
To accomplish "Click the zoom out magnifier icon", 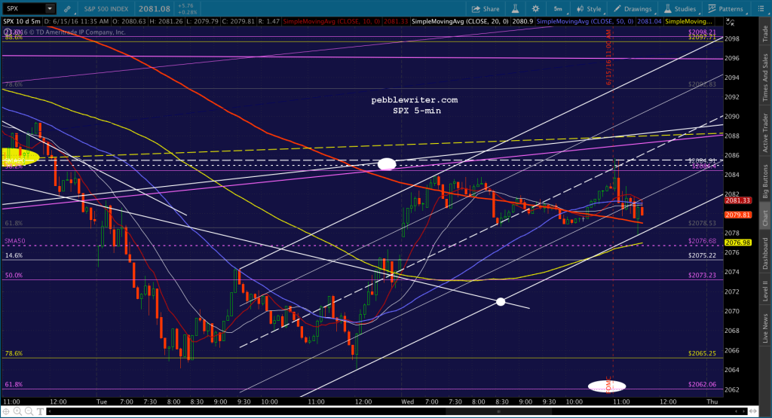I will click(x=29, y=411).
